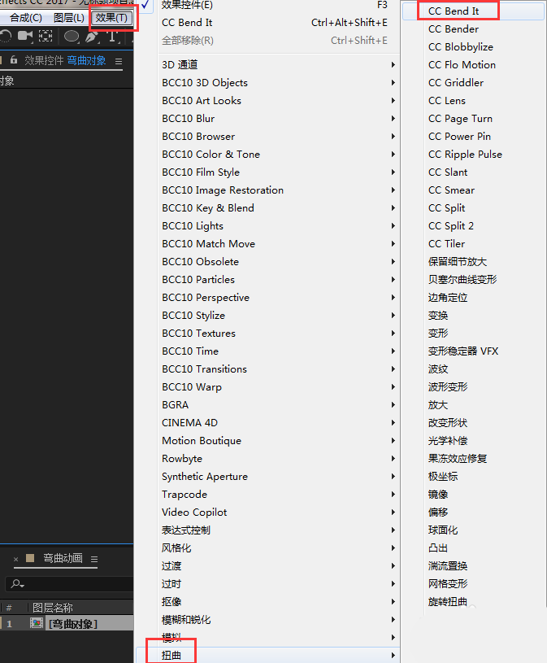
Task: Select the Rotation tool in the toolbar
Action: point(6,37)
